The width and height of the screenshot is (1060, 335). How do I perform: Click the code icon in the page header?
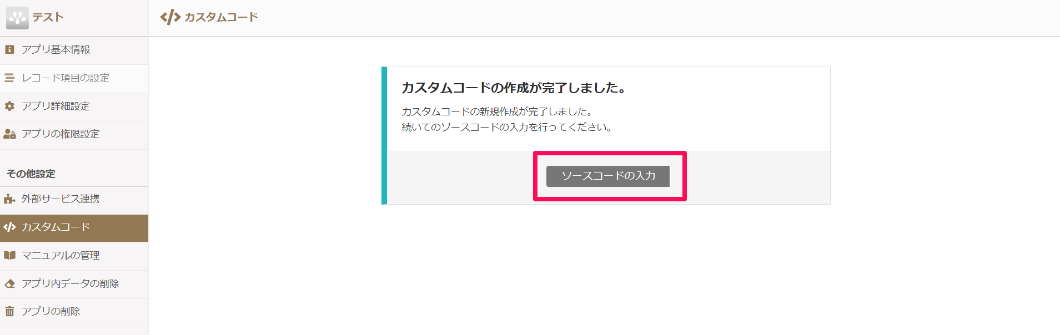click(x=170, y=18)
